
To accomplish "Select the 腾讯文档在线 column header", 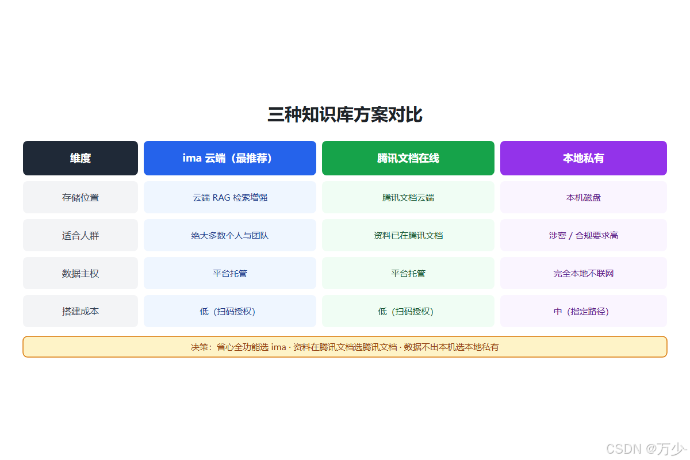I will point(408,158).
